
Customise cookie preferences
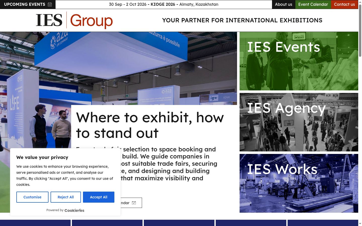[32, 197]
